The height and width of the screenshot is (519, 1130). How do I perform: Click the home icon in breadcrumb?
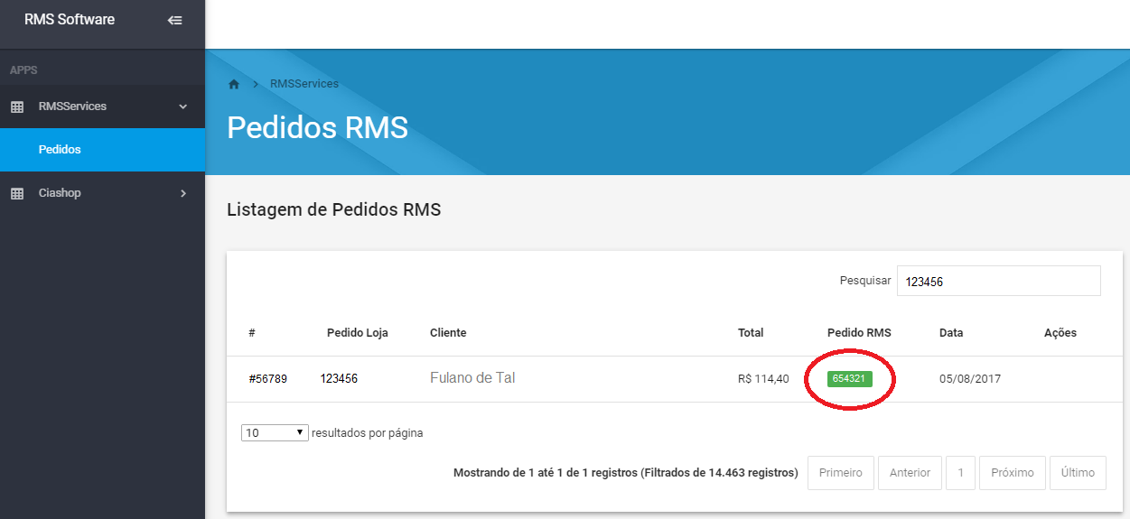[x=234, y=84]
